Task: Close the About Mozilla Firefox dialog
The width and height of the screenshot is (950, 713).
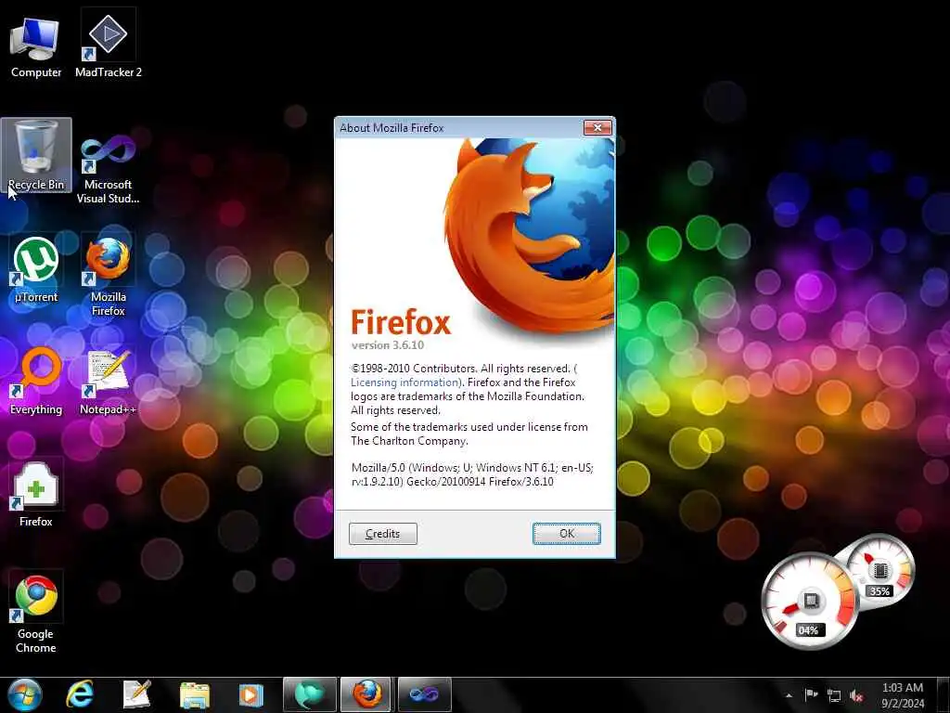Action: point(597,127)
